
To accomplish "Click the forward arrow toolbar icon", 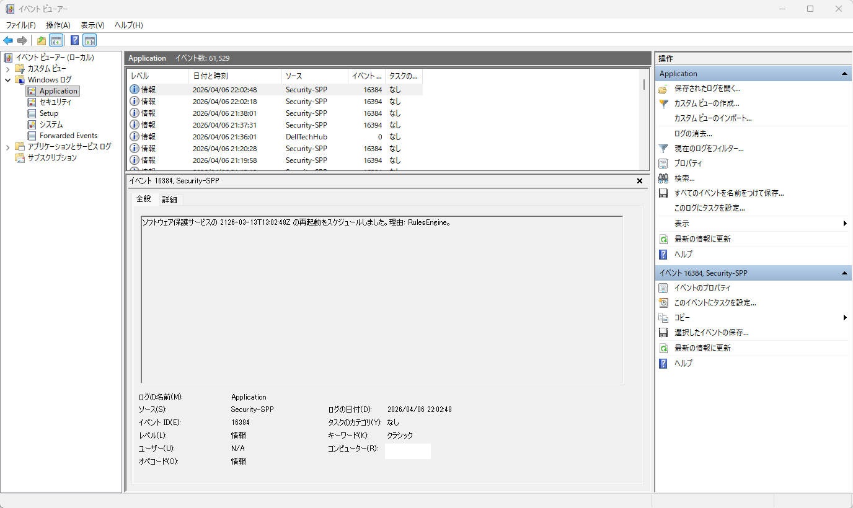I will (22, 41).
